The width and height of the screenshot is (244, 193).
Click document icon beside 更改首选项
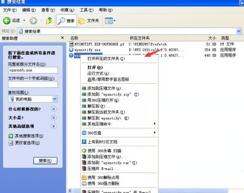(11, 143)
